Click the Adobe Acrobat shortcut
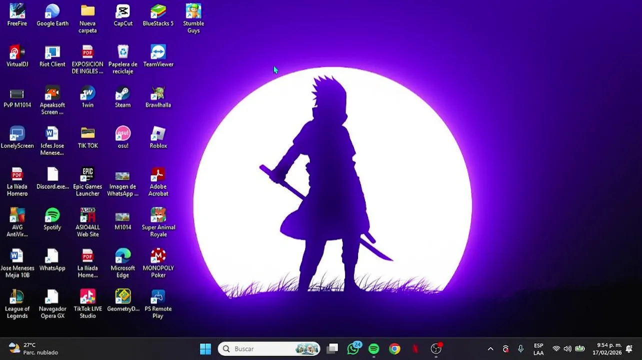Image resolution: width=642 pixels, height=360 pixels. (x=158, y=182)
